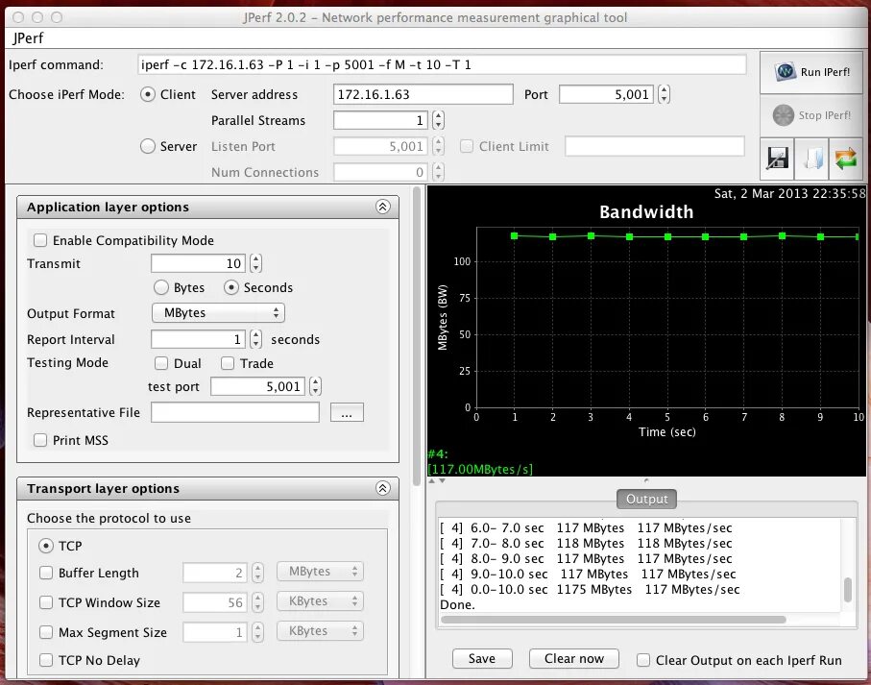Enable the Print MSS checkbox

pyautogui.click(x=40, y=440)
